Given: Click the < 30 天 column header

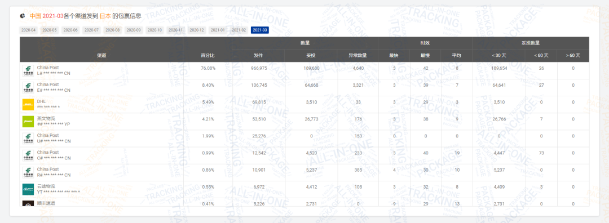Looking at the screenshot, I should pyautogui.click(x=499, y=55).
